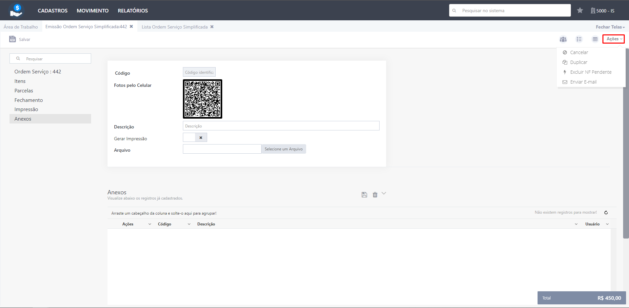
Task: Click the Arquivo file path field
Action: coord(222,149)
